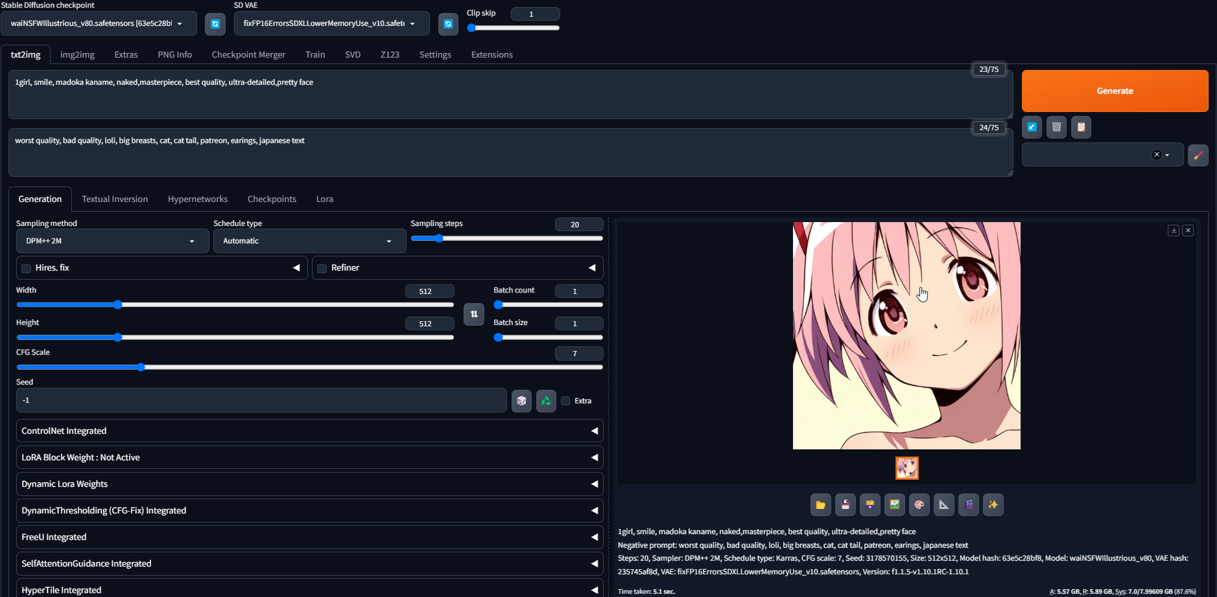
Task: Click the sparkles upscale icon
Action: pos(993,504)
